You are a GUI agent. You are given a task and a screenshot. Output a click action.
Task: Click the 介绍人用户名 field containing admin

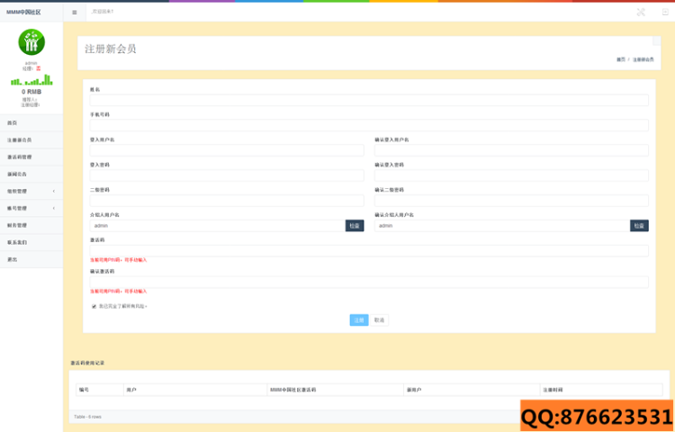coord(218,226)
